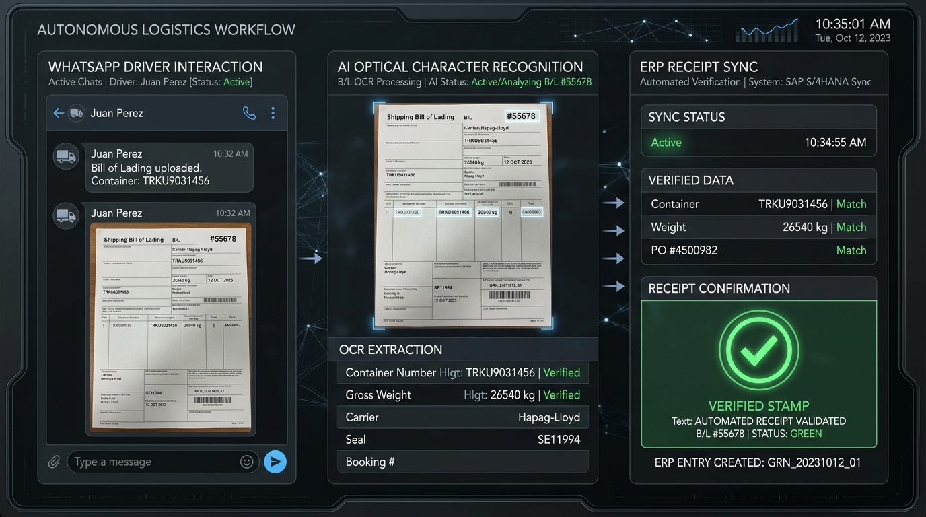926x517 pixels.
Task: Select the Gross Weight row in OCR Extraction
Action: 462,394
